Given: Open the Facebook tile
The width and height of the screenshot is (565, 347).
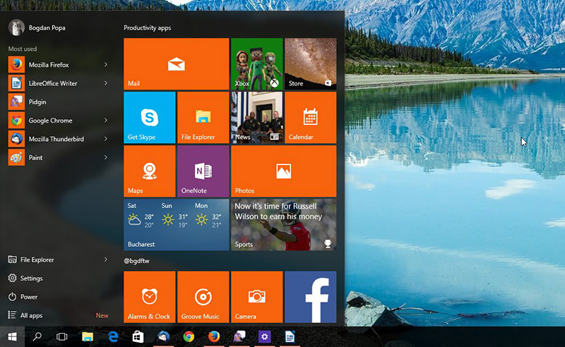Looking at the screenshot, I should pos(311,297).
